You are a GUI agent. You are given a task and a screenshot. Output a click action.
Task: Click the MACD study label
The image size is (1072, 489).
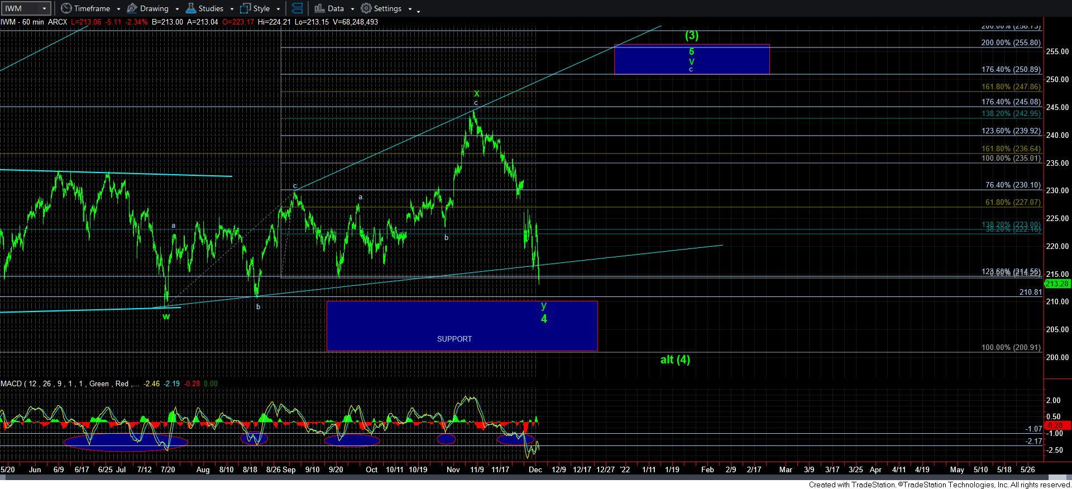[x=11, y=383]
